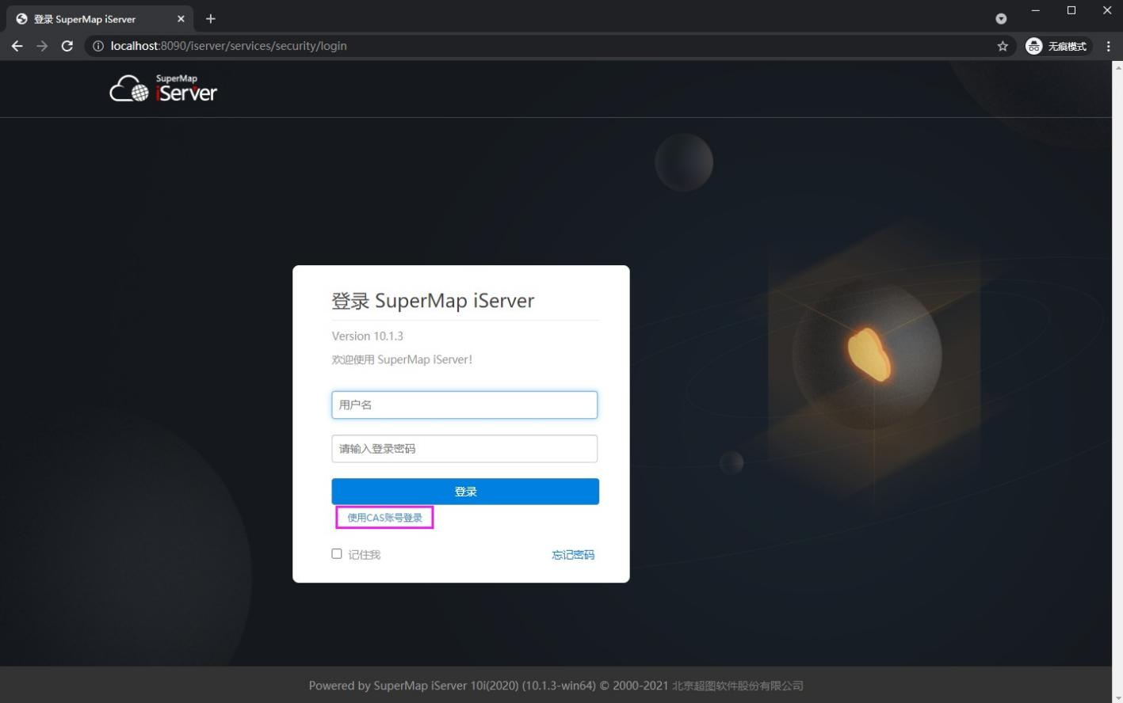Viewport: 1123px width, 703px height.
Task: View site information icon in address bar
Action: [98, 46]
